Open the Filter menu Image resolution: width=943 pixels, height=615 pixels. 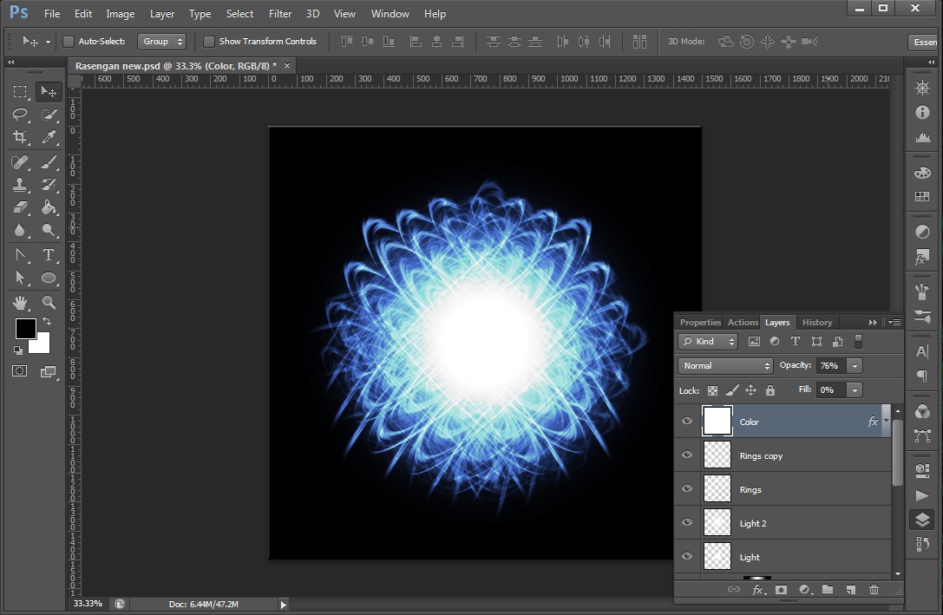click(280, 14)
